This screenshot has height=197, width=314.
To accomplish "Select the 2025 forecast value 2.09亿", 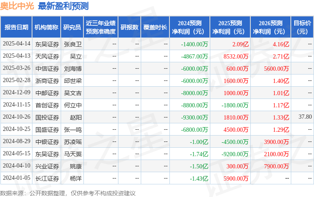I will (x=240, y=44).
